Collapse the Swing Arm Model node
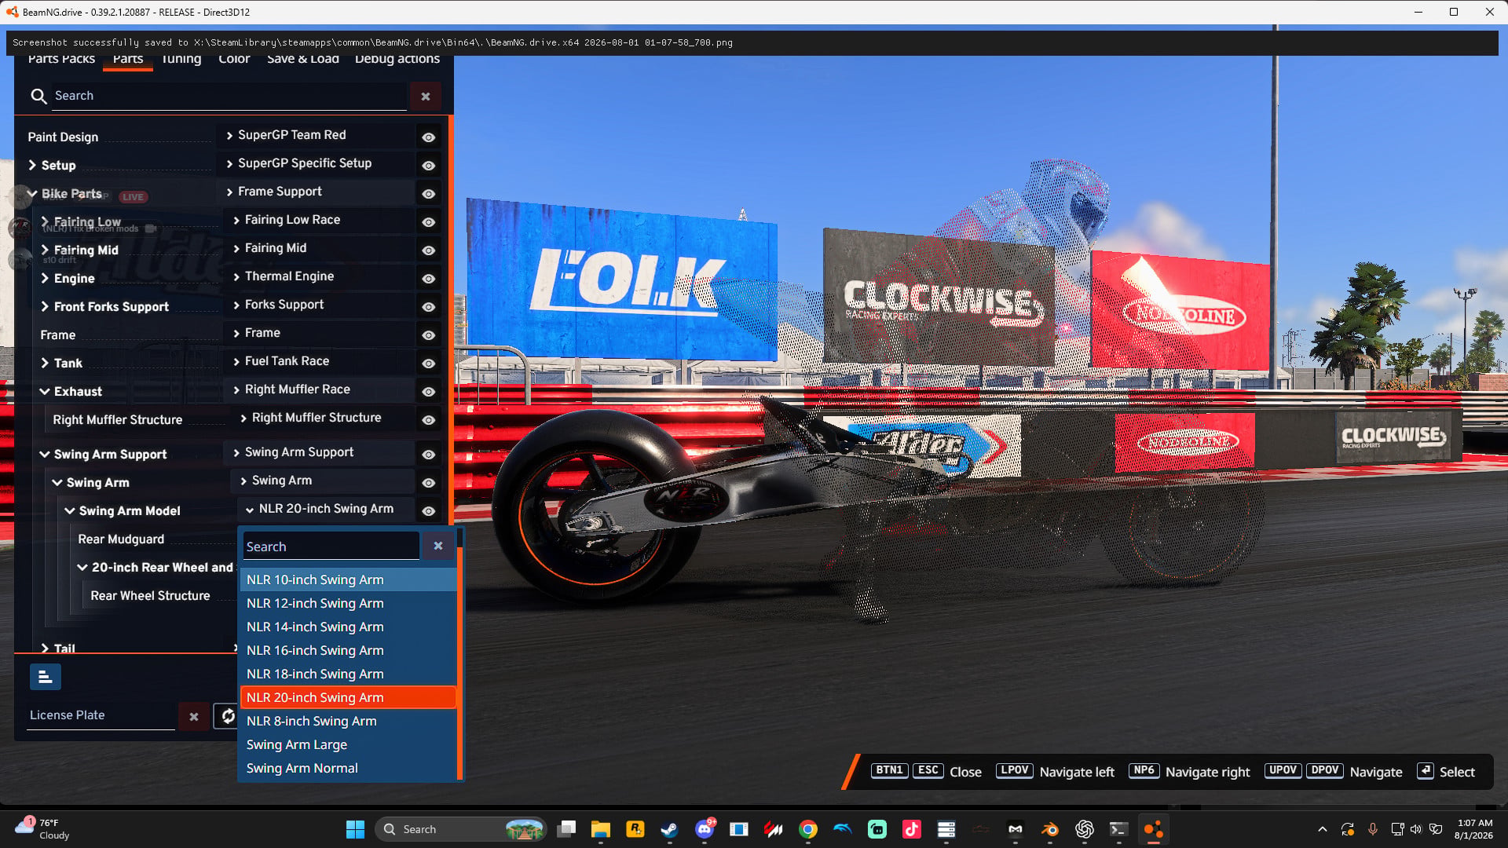1508x848 pixels. point(70,510)
